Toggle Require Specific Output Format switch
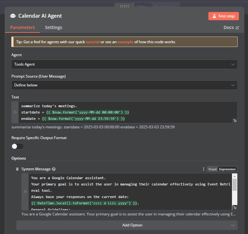 click(18, 146)
